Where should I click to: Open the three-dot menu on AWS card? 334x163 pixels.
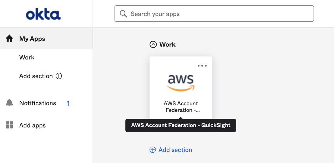(202, 66)
